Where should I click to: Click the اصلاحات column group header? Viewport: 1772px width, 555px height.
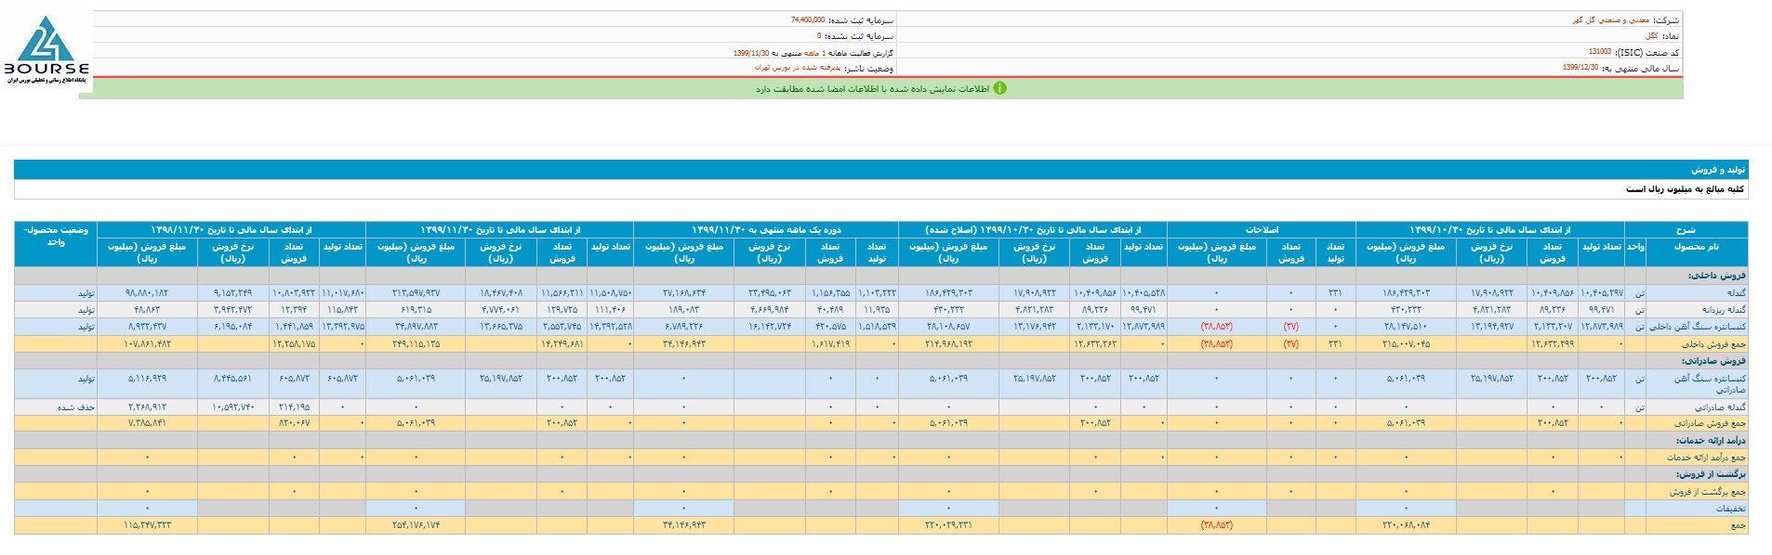click(x=1262, y=229)
